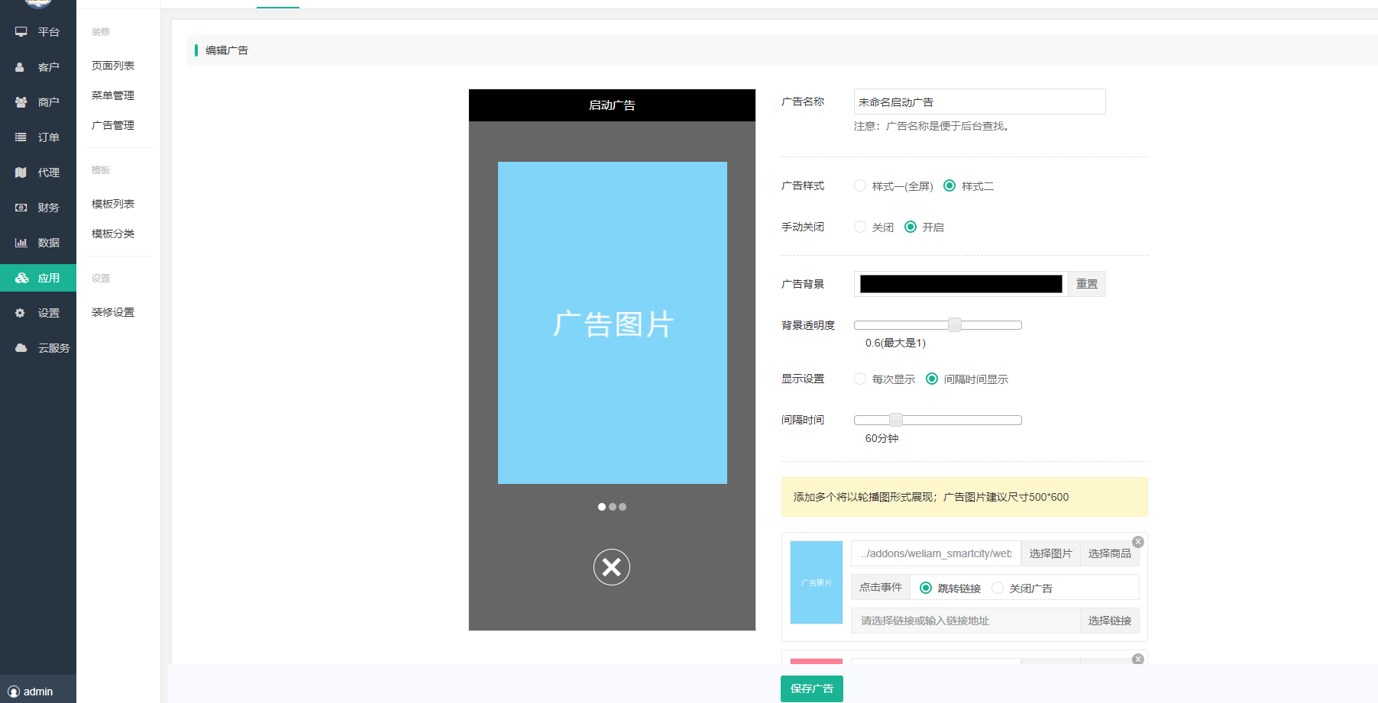1378x703 pixels.
Task: Click the person icon beside 客户
Action: (x=20, y=67)
